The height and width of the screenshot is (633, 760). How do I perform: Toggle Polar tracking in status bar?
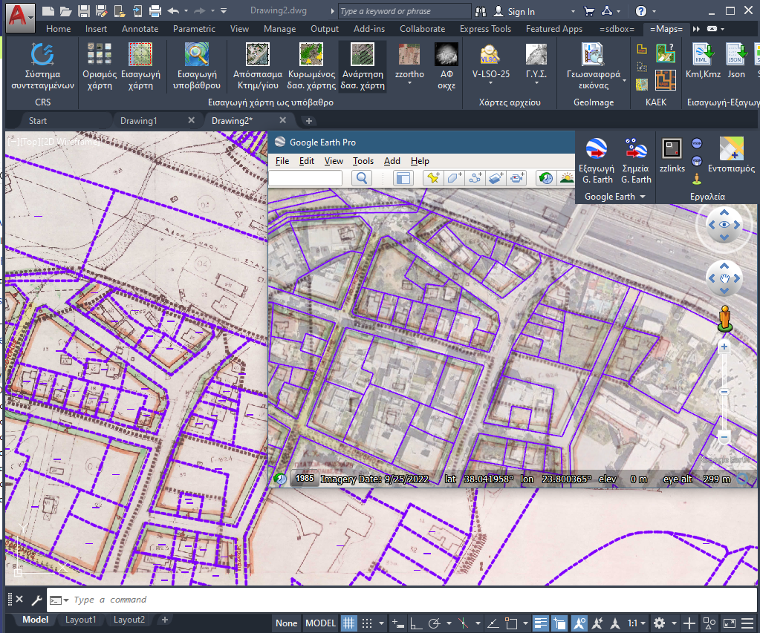point(435,623)
